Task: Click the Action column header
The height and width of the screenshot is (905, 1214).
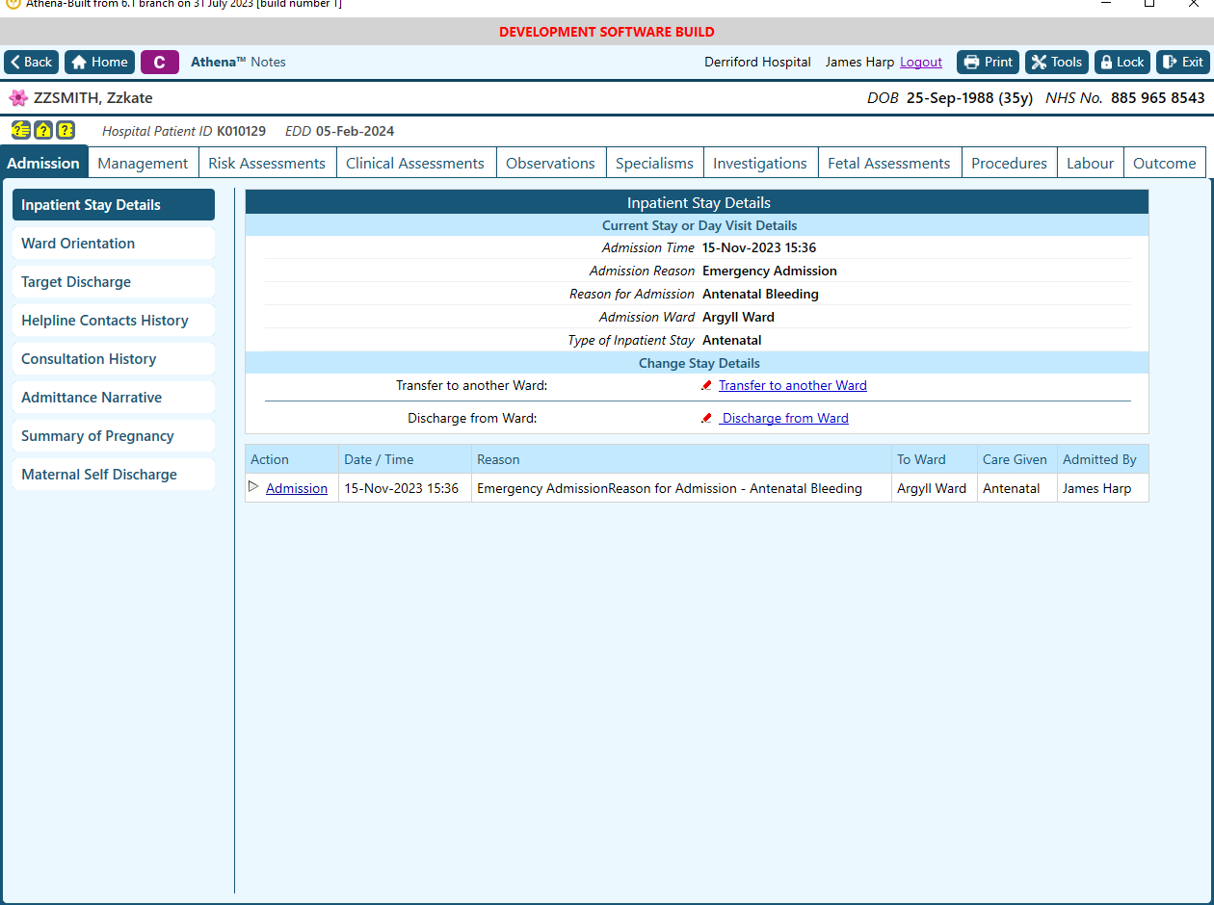Action: pyautogui.click(x=292, y=459)
